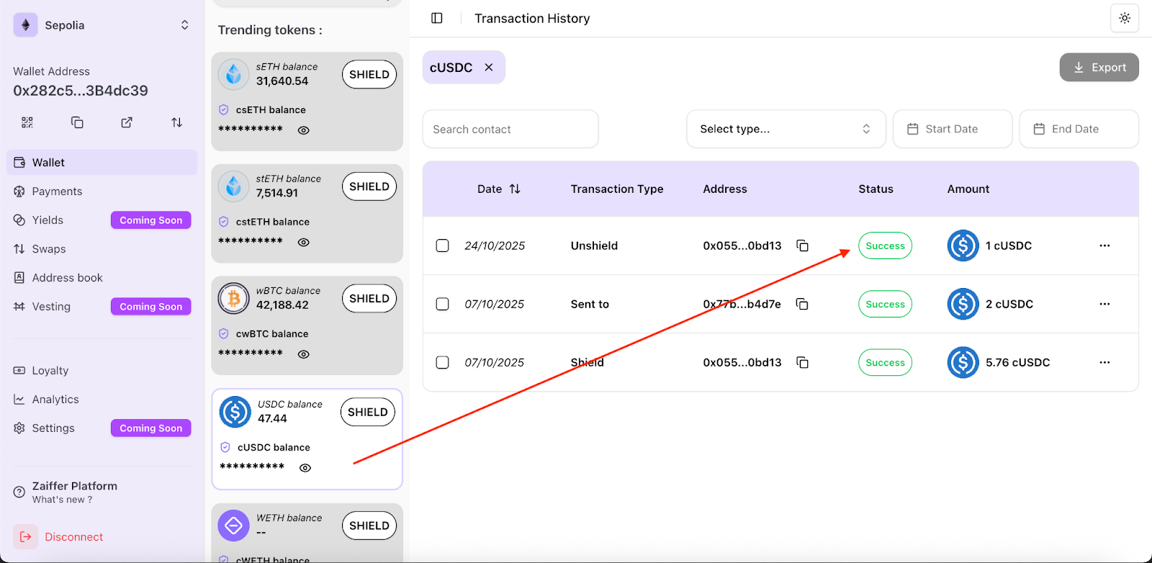Screen dimensions: 1152x563
Task: Click the stETH token icon
Action: point(234,186)
